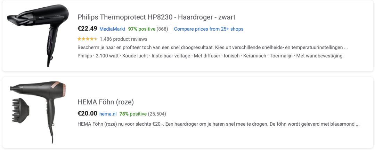Click the diffuser attachment in HEMA picture
The image size is (375, 150).
(x=21, y=110)
